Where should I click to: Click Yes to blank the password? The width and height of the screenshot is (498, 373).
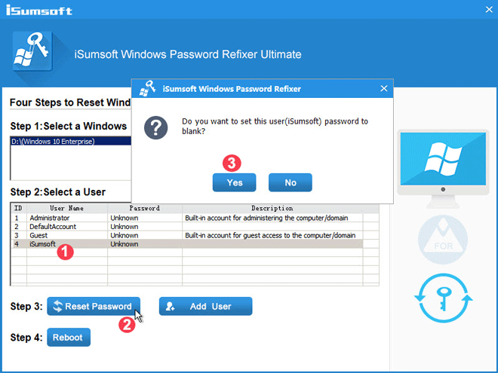[x=235, y=182]
